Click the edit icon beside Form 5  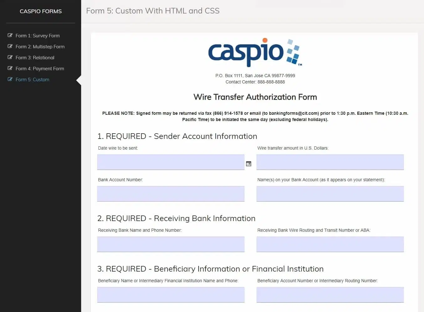tap(10, 79)
